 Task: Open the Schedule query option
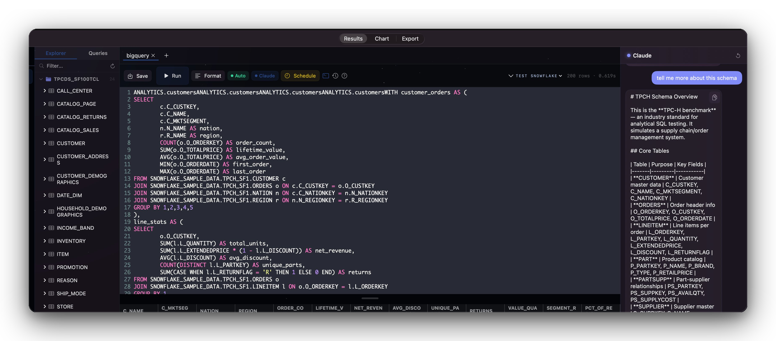[x=300, y=76]
